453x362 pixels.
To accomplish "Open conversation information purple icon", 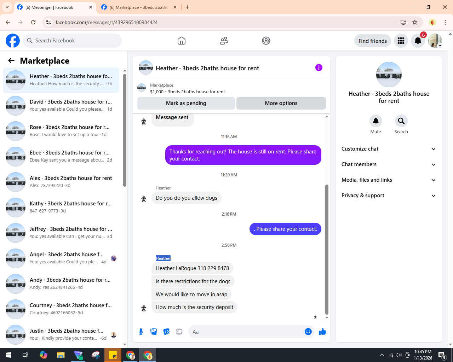I will [x=319, y=68].
